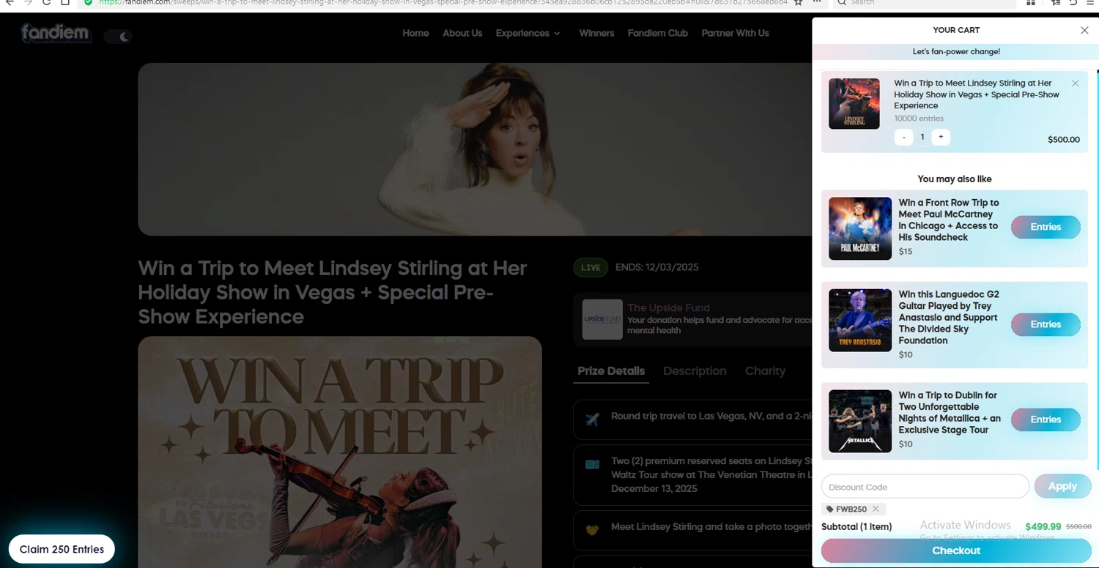This screenshot has height=568, width=1099.
Task: Click the browser reload button
Action: coord(46,2)
